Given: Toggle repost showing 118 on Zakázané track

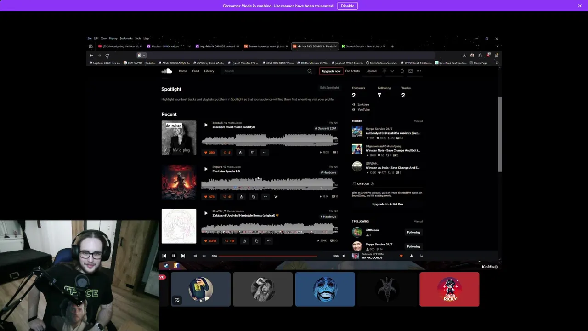Looking at the screenshot, I should [x=229, y=241].
